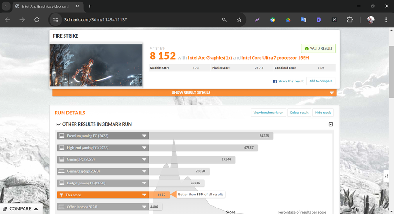Open the Google Drive extension icon
This screenshot has height=214, width=394.
pos(288,20)
